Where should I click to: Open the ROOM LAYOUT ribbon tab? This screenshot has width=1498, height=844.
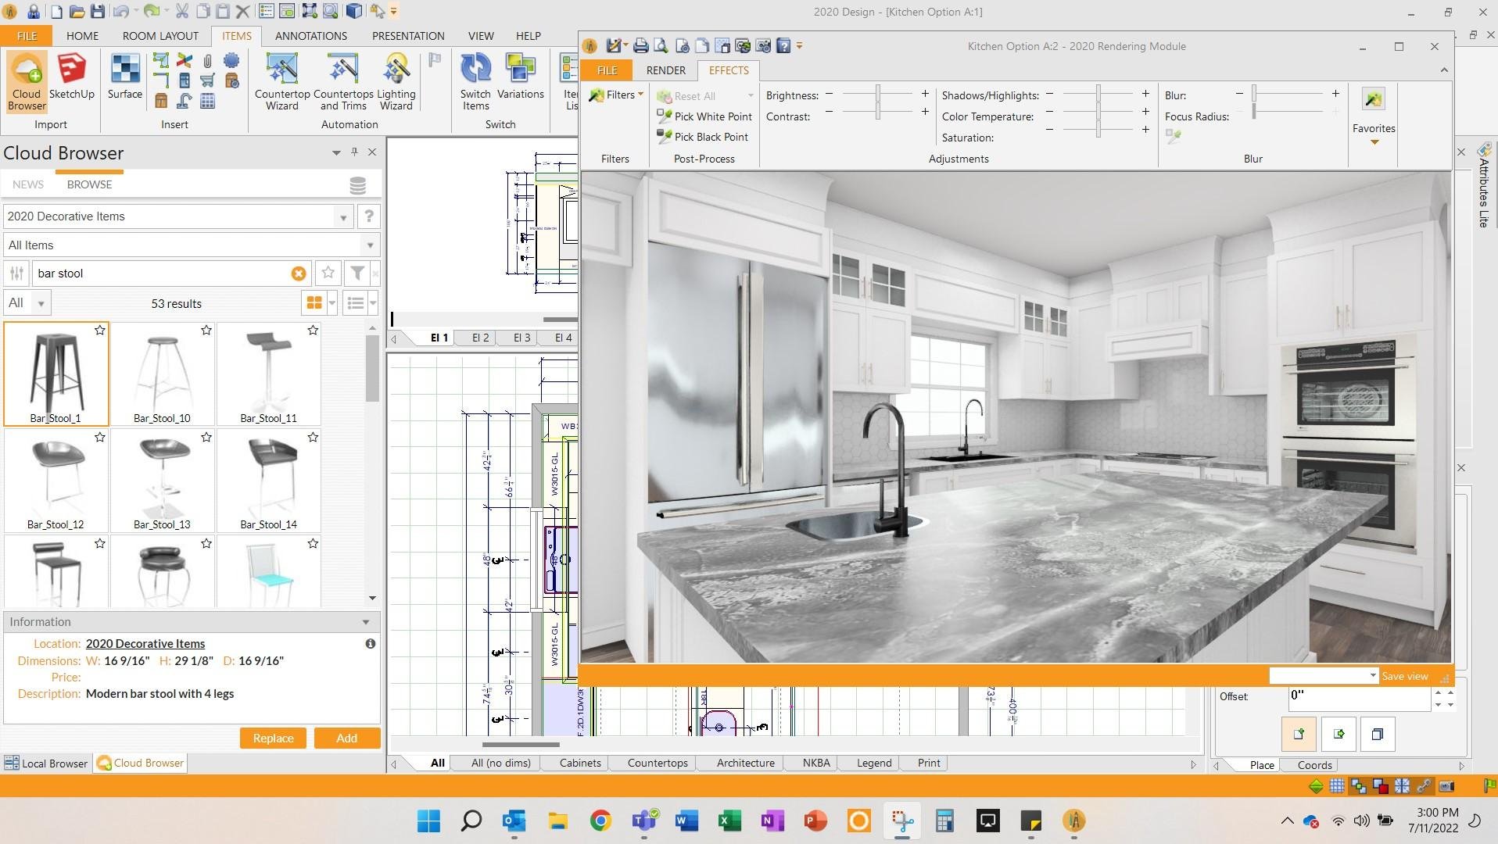(160, 36)
